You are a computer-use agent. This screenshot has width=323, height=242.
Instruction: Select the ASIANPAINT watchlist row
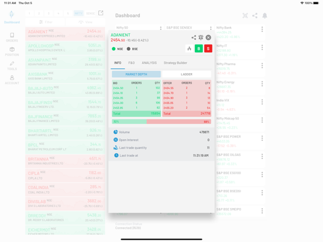point(65,62)
